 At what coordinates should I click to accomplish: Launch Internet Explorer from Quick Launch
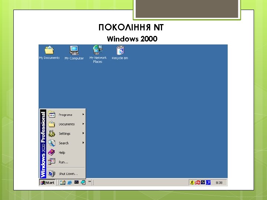(x=69, y=183)
